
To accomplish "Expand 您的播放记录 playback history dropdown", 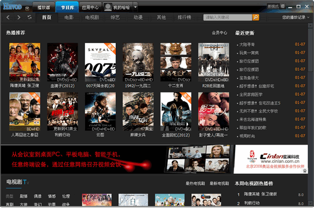I will [296, 18].
